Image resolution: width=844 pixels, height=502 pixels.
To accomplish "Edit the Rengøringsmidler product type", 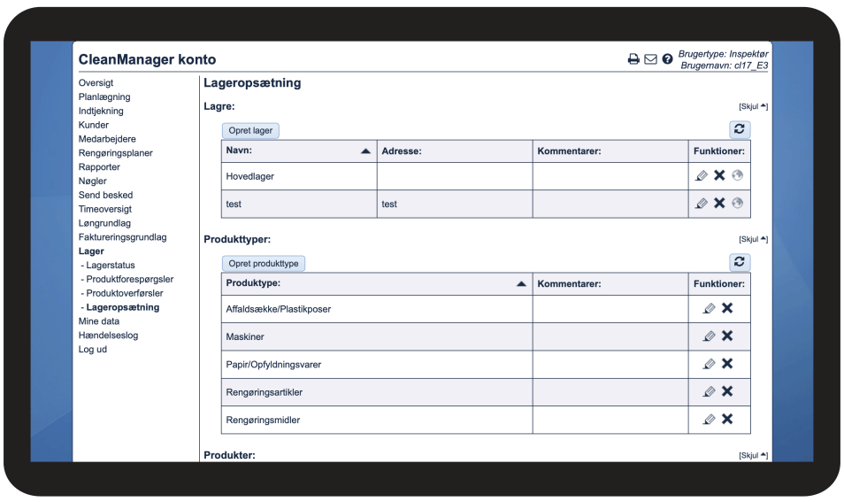I will 710,419.
